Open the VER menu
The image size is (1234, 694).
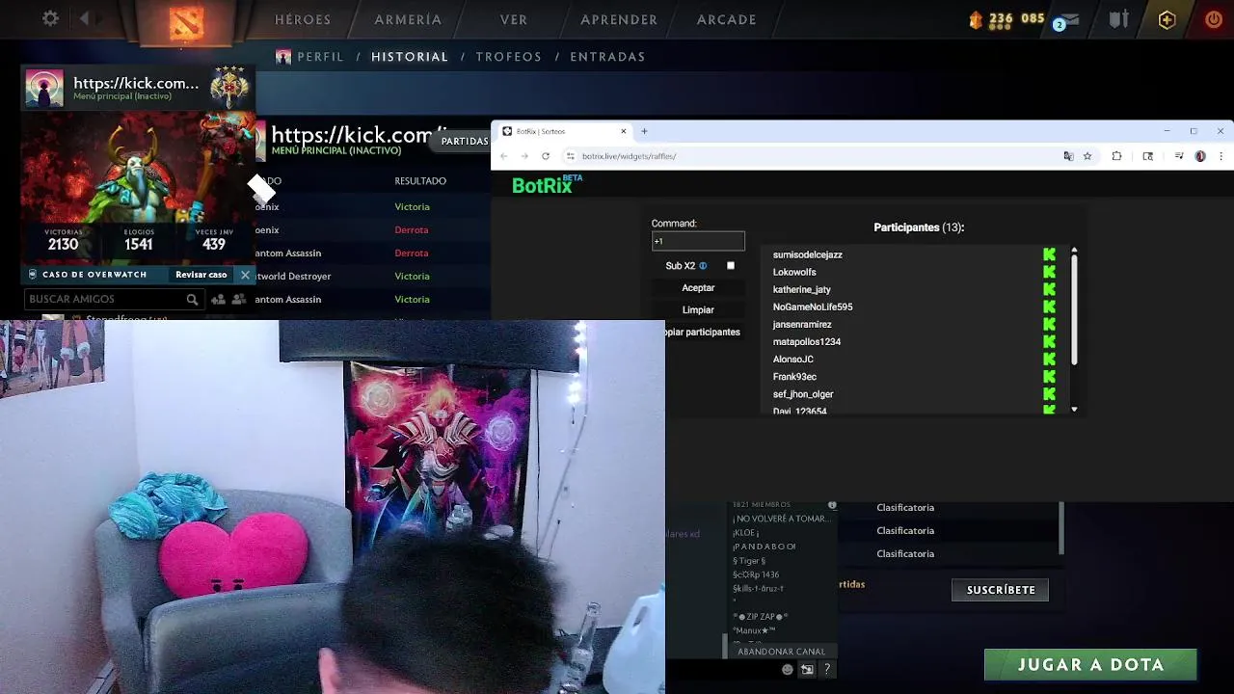coord(514,19)
